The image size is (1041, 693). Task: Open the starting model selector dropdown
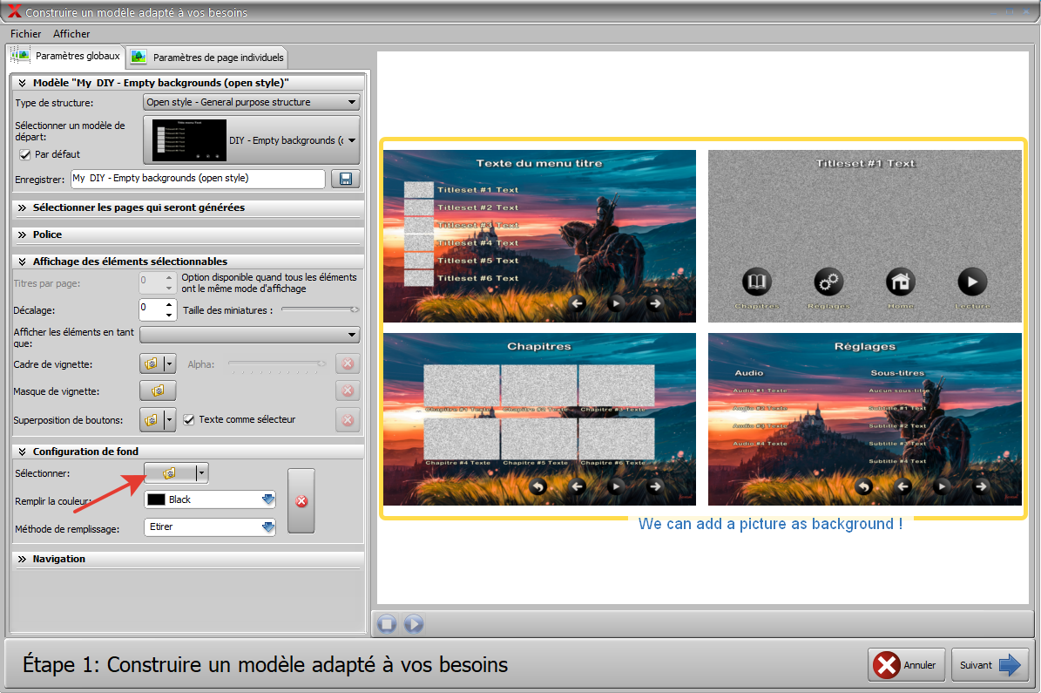tap(252, 140)
